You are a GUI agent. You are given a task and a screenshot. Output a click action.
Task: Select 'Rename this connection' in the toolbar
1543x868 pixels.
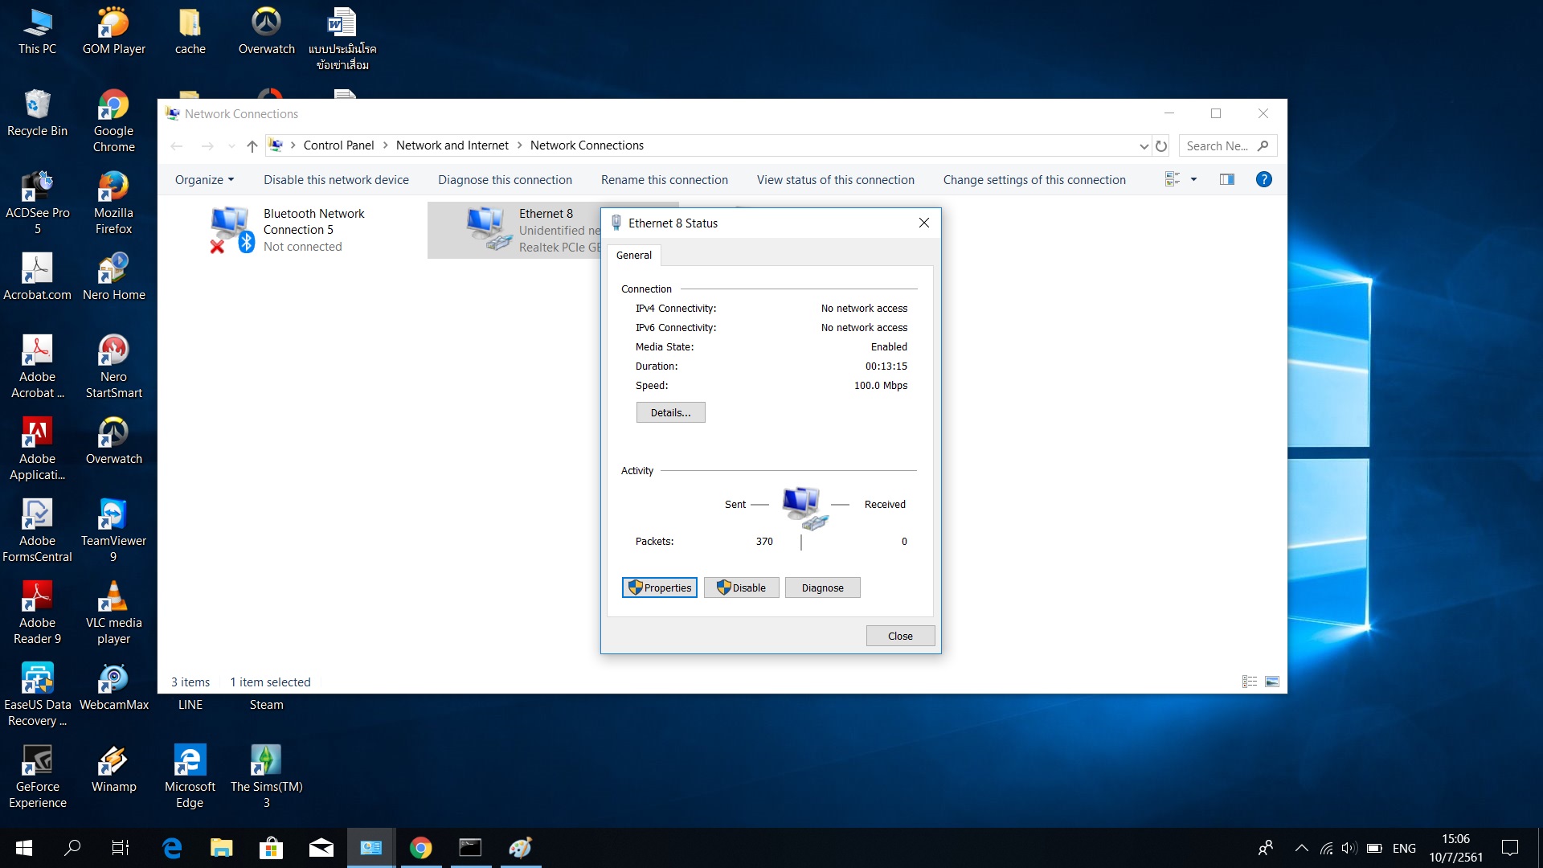[x=665, y=179]
